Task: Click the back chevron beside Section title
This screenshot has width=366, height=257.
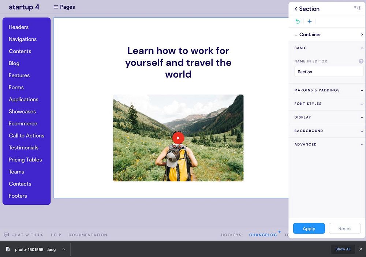Action: 296,9
